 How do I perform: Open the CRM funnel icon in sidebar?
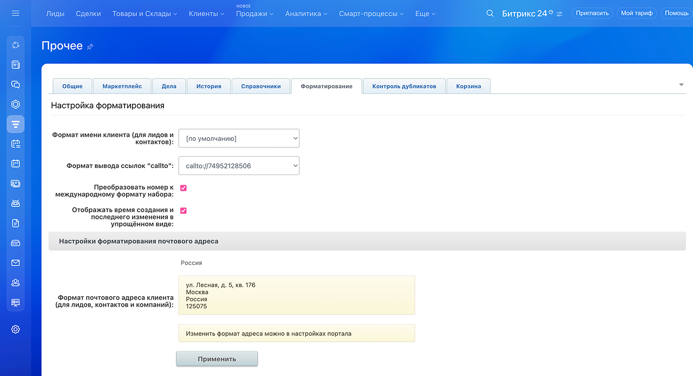click(16, 124)
